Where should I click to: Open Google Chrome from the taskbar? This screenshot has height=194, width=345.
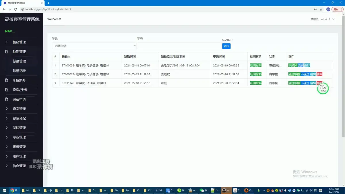tap(13, 190)
